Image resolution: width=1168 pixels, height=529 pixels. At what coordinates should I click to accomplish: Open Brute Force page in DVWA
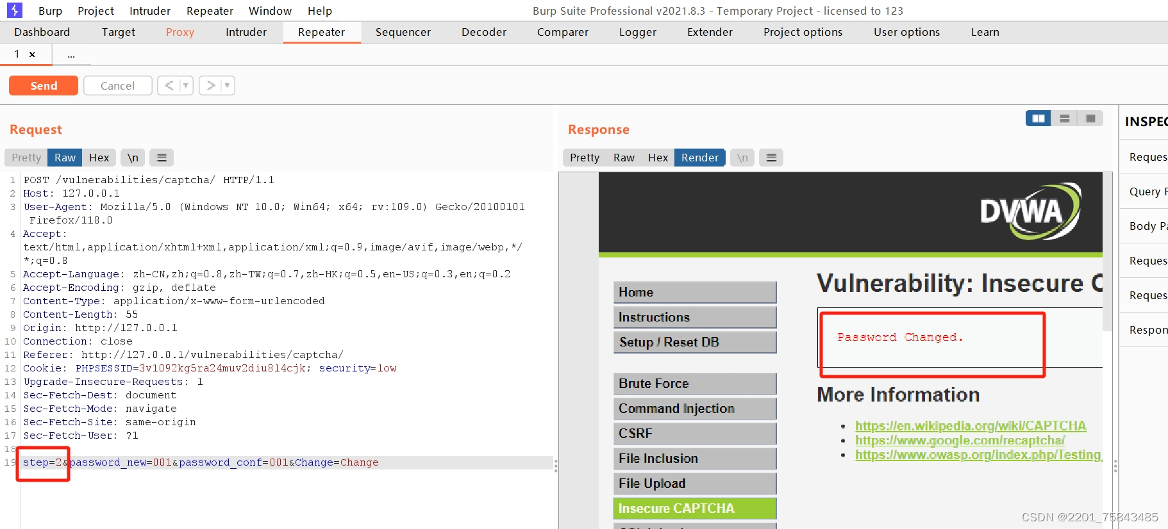point(695,384)
